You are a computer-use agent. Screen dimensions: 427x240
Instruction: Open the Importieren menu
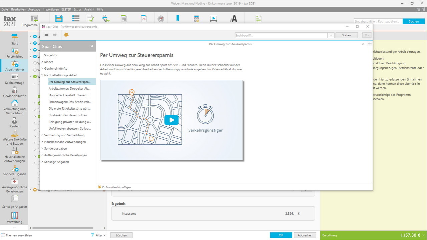[51, 9]
